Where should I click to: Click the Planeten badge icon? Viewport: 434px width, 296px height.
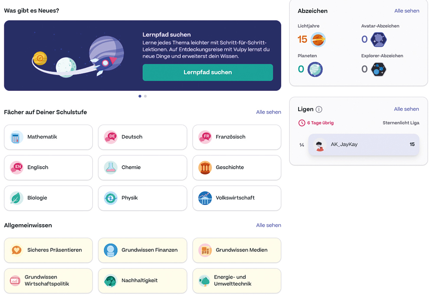click(x=315, y=69)
